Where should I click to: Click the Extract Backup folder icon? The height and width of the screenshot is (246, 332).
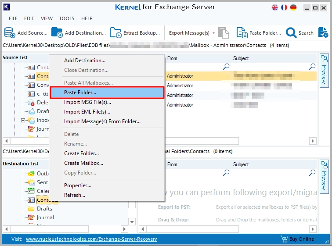[115, 33]
